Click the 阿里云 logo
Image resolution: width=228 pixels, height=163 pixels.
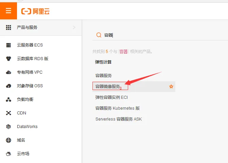pyautogui.click(x=35, y=11)
